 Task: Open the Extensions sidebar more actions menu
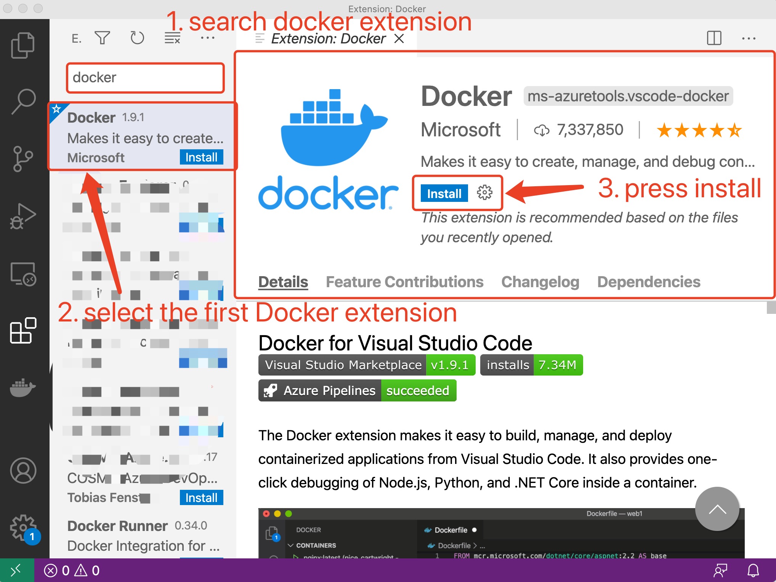tap(207, 38)
